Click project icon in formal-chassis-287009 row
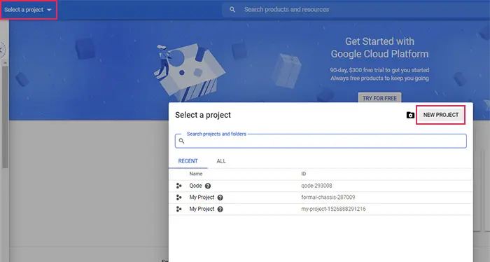The width and height of the screenshot is (490, 262). tap(178, 198)
